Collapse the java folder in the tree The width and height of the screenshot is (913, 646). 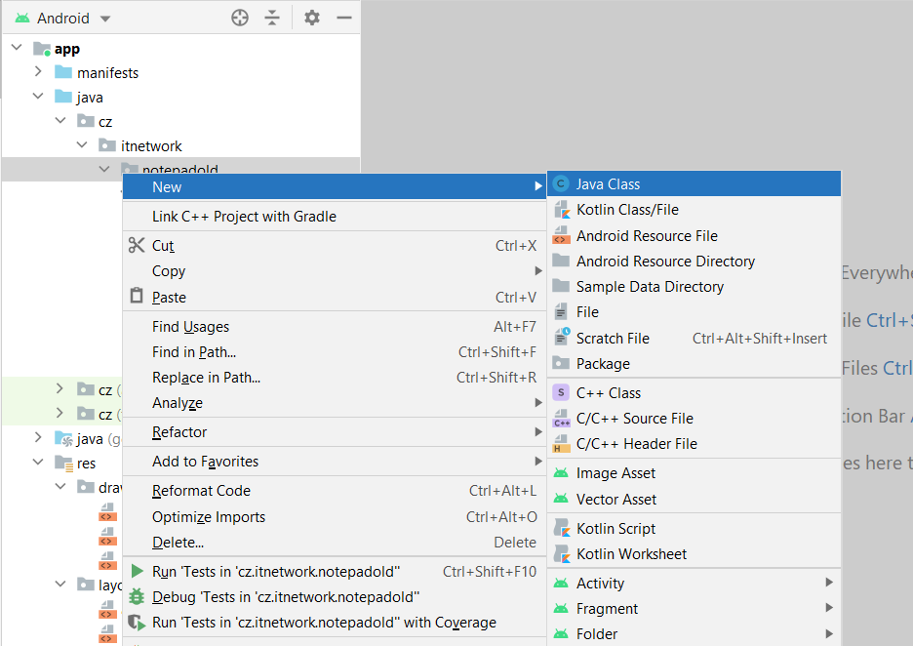[38, 97]
